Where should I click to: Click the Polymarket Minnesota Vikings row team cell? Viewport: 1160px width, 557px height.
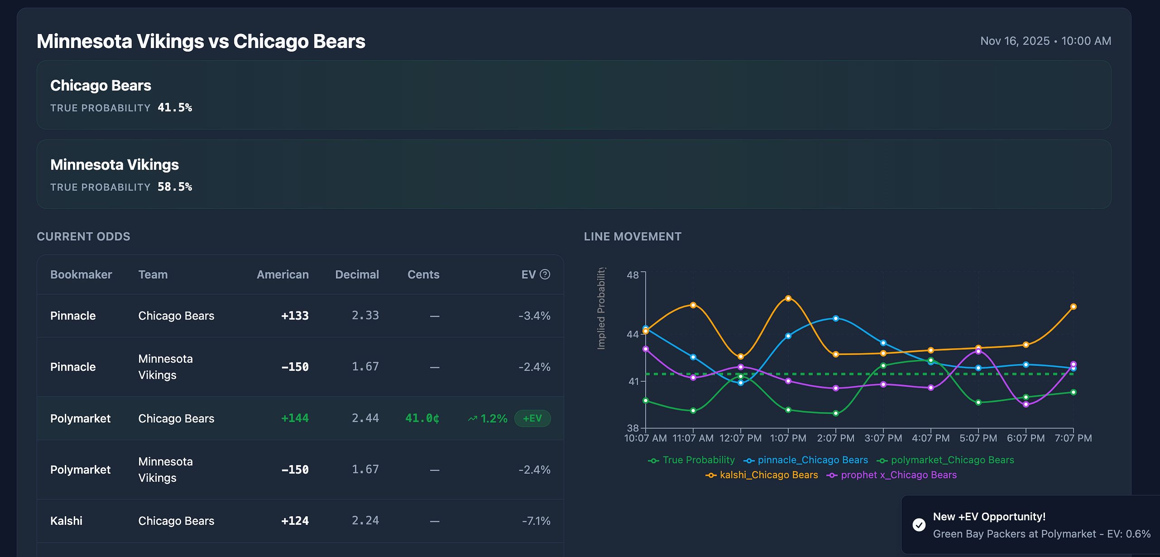click(x=165, y=470)
